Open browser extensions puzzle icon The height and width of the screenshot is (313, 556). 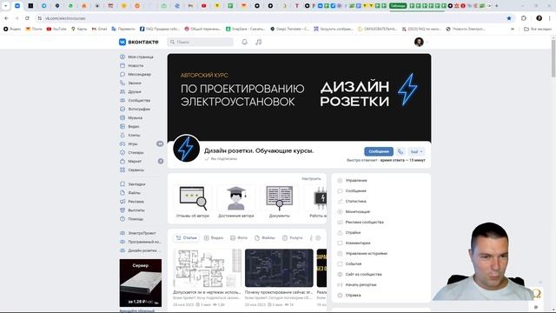coord(524,18)
